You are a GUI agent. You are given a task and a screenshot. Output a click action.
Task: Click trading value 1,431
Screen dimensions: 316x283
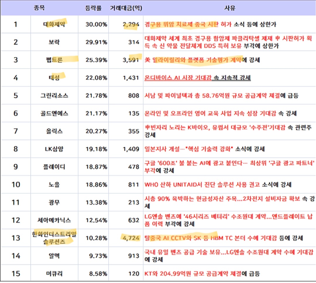131,78
